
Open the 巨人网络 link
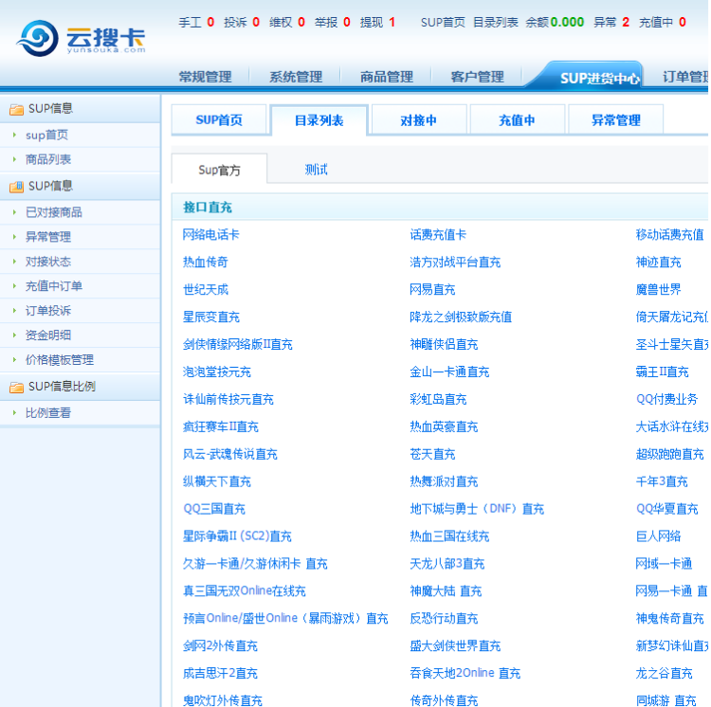click(x=659, y=536)
